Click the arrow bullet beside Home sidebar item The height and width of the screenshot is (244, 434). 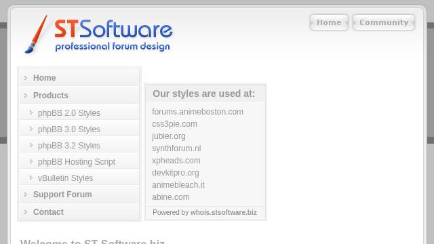coord(26,78)
